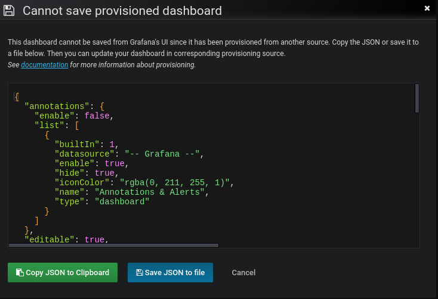Click the "Annotations & Alerts" name value

(x=154, y=192)
